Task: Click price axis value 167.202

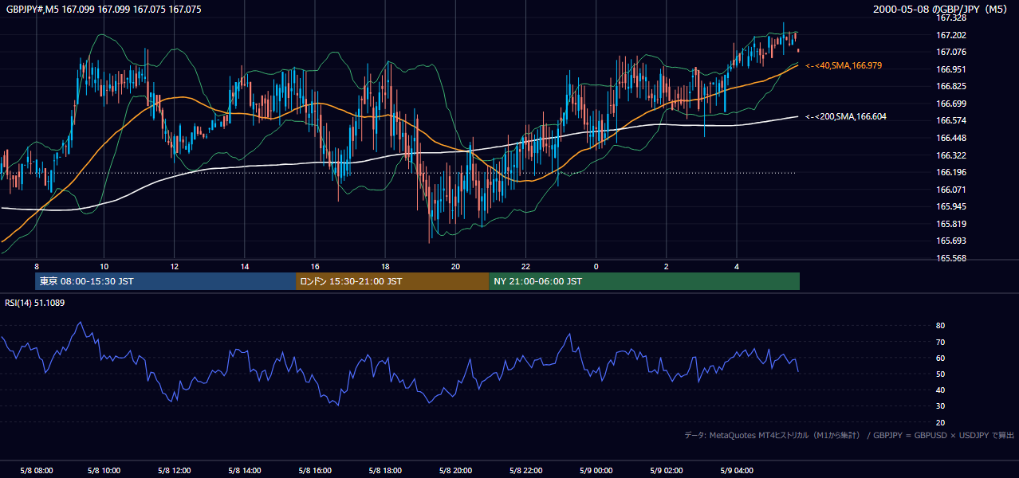Action: point(951,35)
